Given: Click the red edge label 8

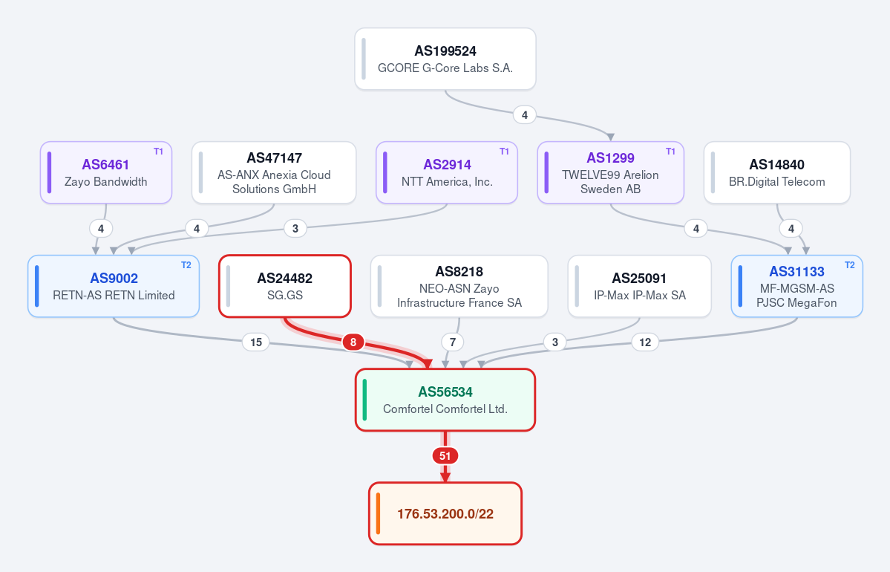Looking at the screenshot, I should 353,342.
